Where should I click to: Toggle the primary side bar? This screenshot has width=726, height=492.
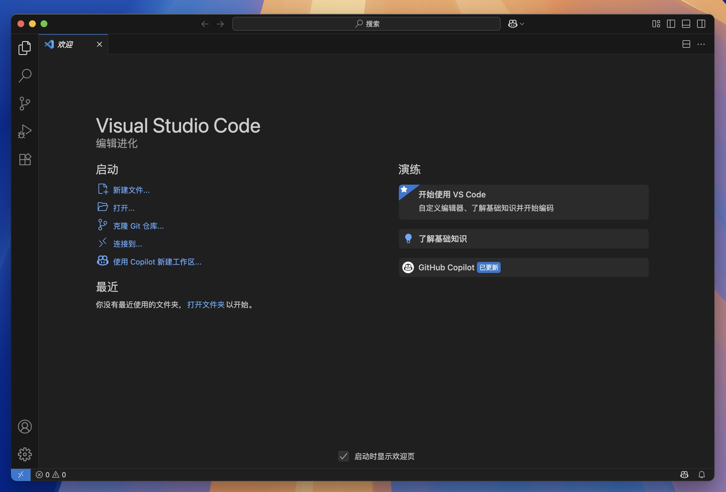coord(671,24)
